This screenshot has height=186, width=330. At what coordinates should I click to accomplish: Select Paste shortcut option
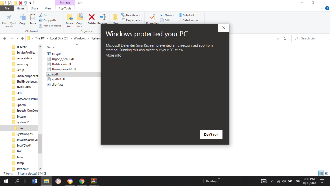click(50, 26)
